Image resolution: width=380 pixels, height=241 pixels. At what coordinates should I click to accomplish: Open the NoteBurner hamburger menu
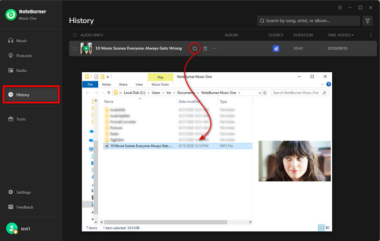(340, 8)
